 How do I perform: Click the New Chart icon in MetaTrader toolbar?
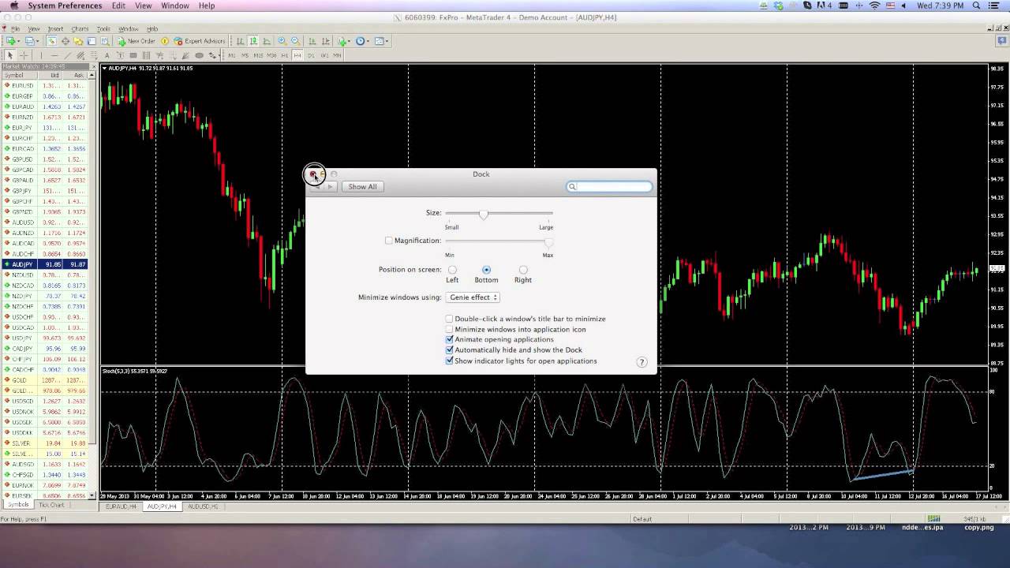10,41
